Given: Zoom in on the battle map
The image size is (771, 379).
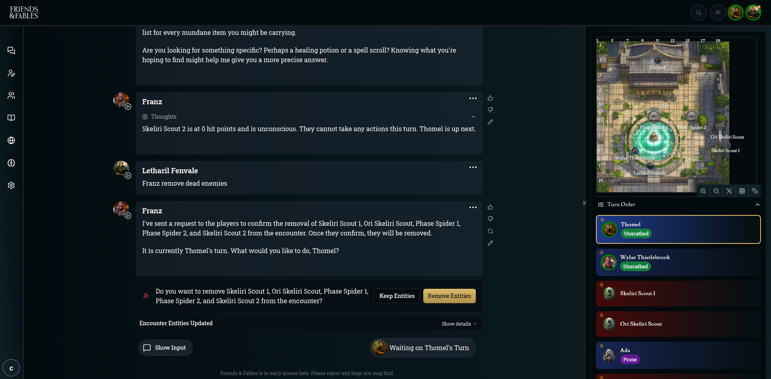Looking at the screenshot, I should click(x=703, y=191).
